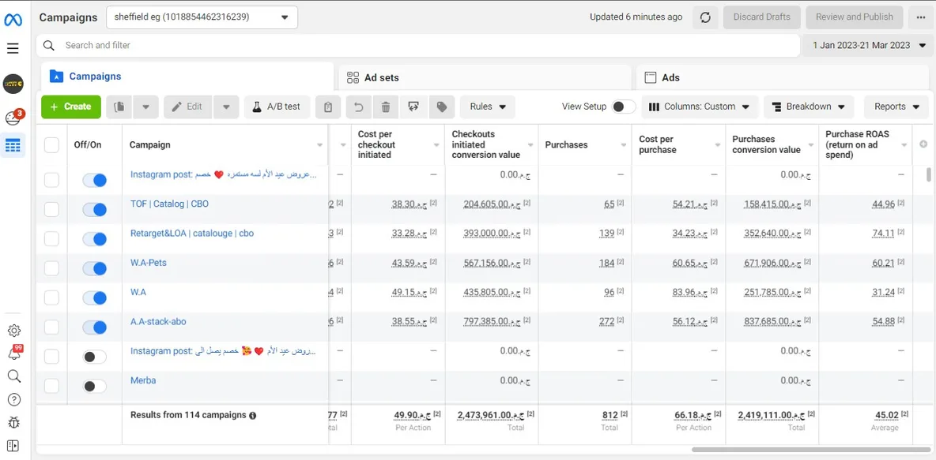Open the Help question mark icon

(x=14, y=399)
